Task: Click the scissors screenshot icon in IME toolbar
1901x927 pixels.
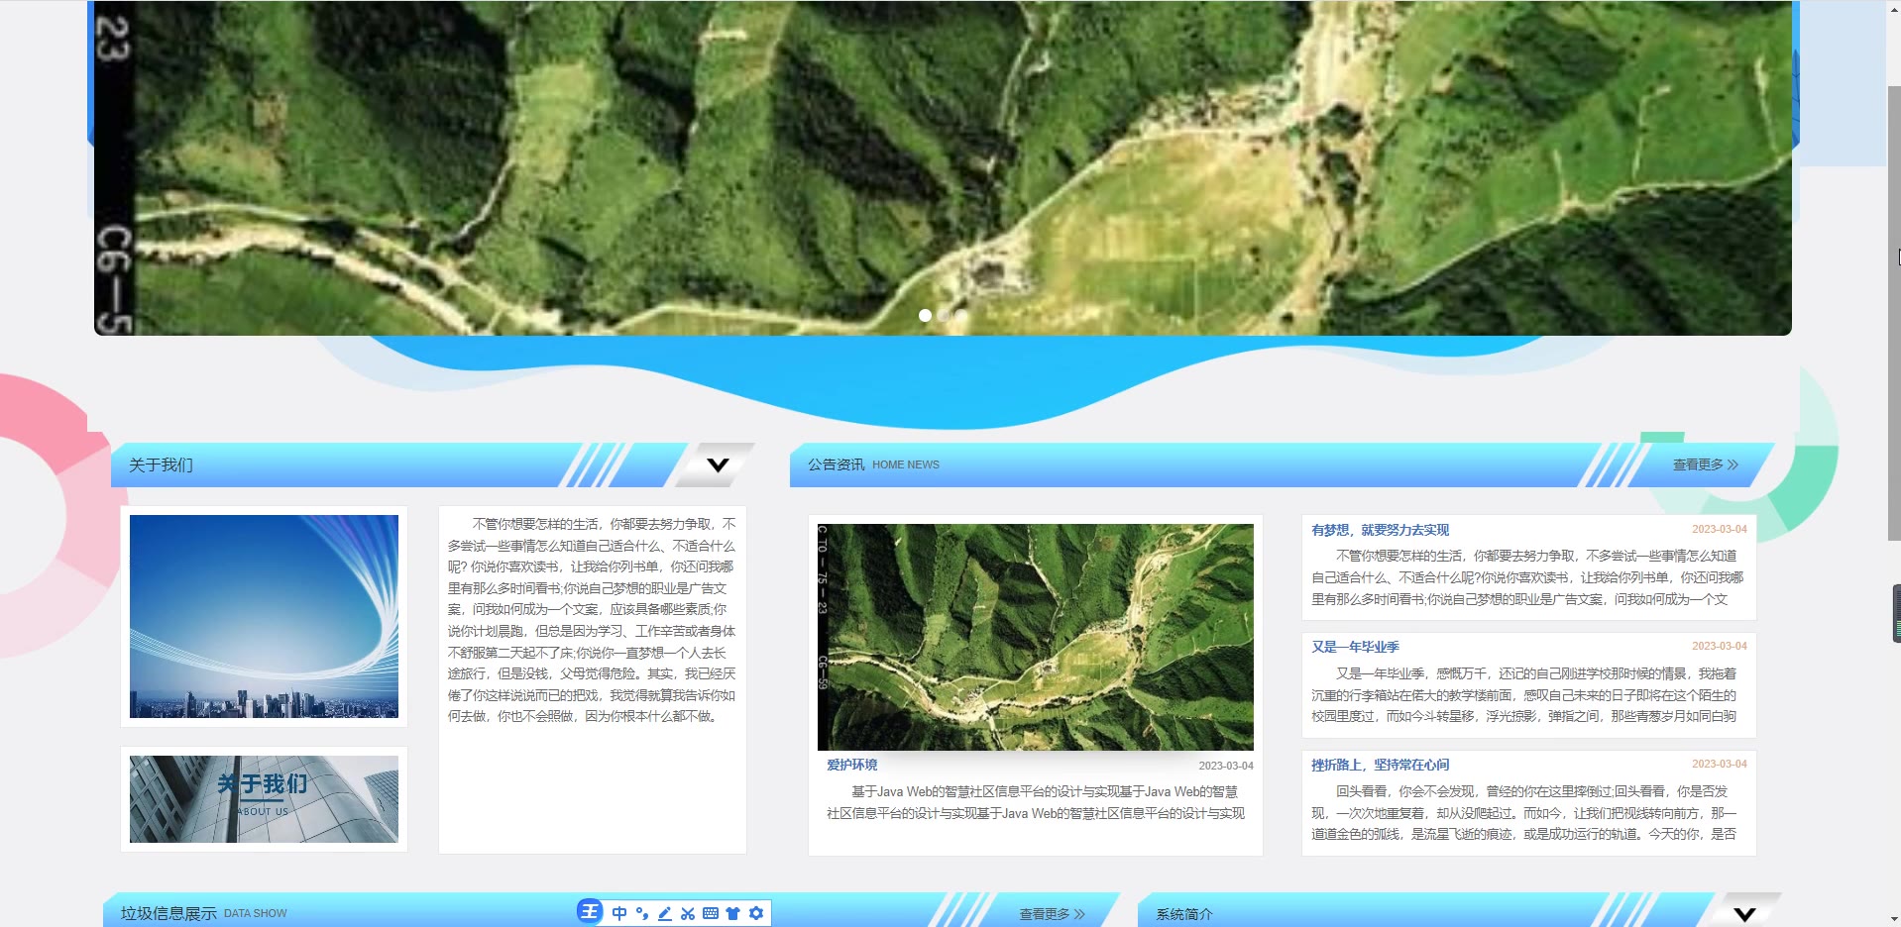Action: [x=688, y=913]
